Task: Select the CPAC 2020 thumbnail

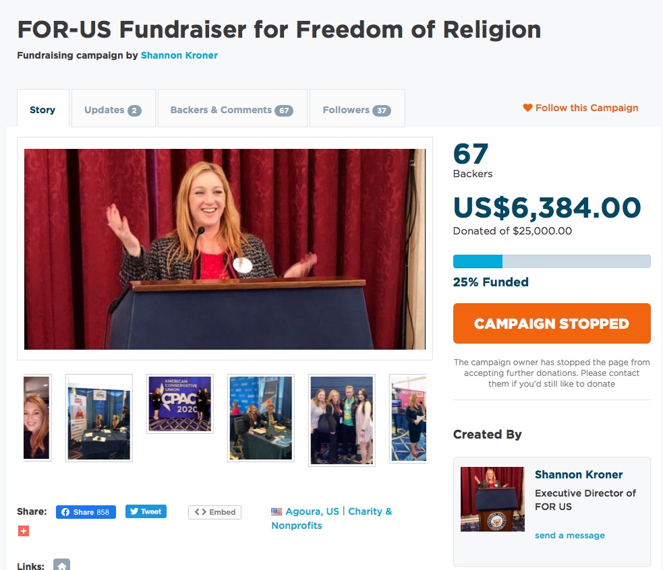Action: tap(180, 404)
